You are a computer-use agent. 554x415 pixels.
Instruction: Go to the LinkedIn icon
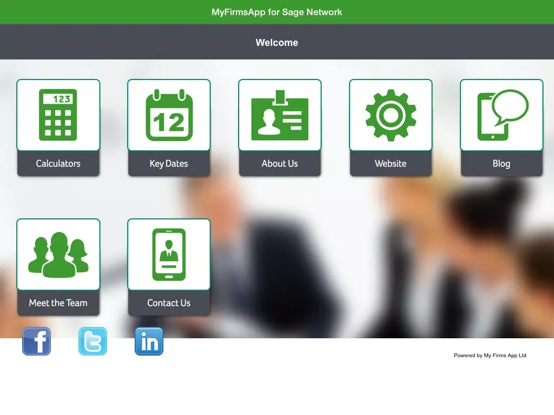pos(149,341)
